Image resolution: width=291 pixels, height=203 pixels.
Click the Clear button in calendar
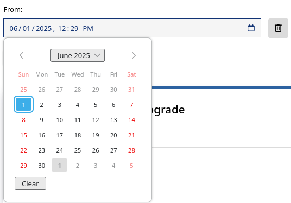coord(30,183)
